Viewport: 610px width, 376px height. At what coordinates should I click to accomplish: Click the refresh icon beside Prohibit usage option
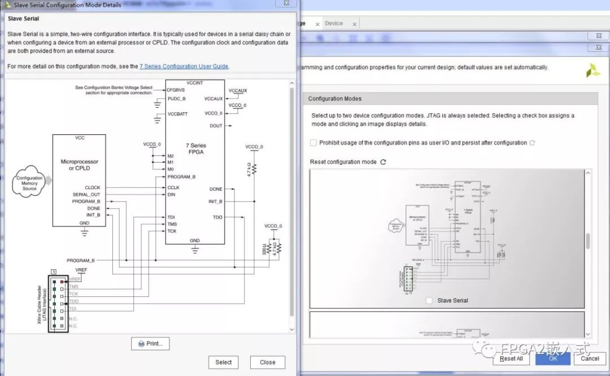532,143
